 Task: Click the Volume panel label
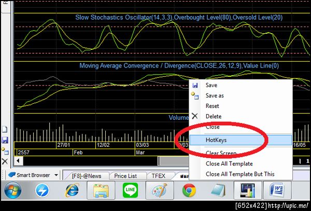point(178,117)
